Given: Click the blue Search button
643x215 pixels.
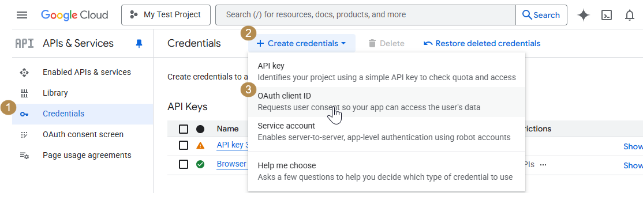Looking at the screenshot, I should pos(541,15).
